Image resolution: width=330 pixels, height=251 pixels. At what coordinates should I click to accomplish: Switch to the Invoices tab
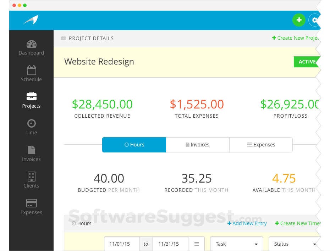point(198,145)
